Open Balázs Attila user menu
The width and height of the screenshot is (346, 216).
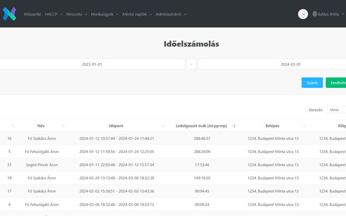coord(331,14)
